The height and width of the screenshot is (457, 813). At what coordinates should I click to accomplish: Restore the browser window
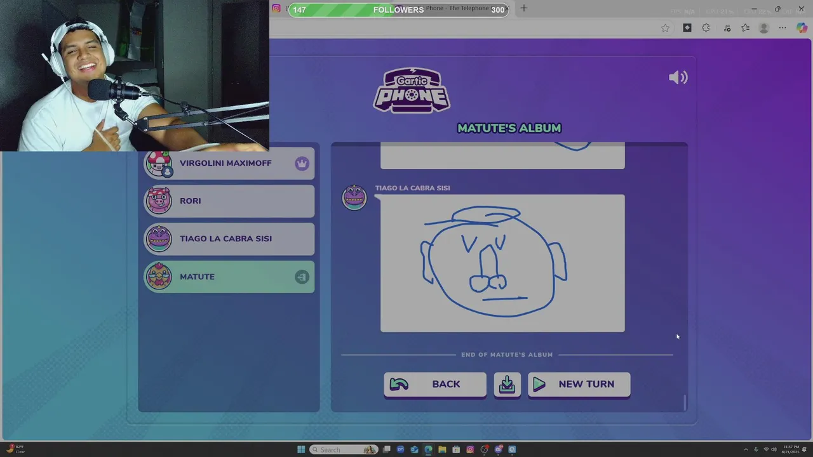point(777,9)
